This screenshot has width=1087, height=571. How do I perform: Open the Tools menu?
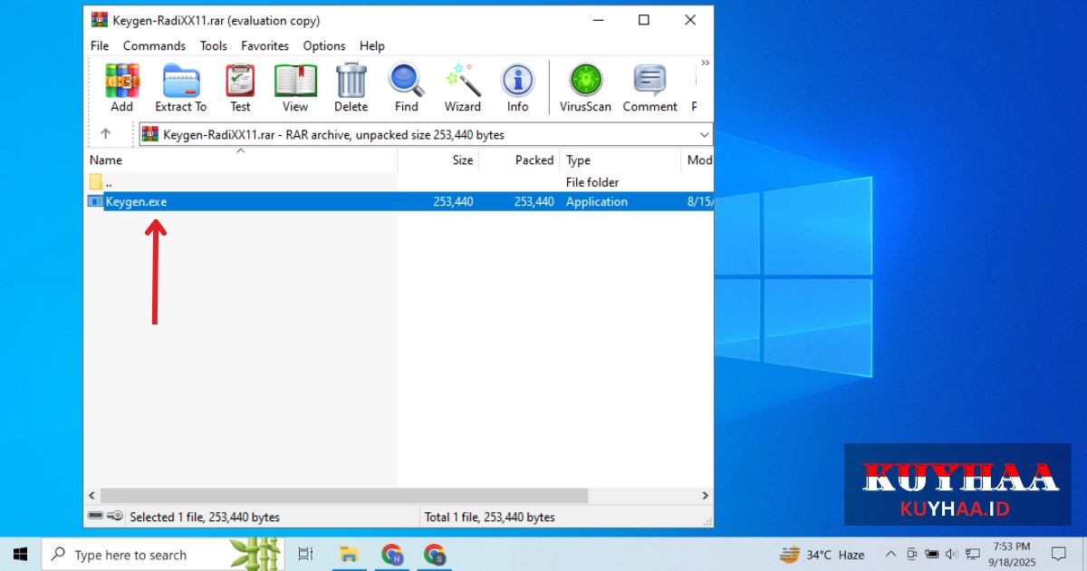pos(214,45)
